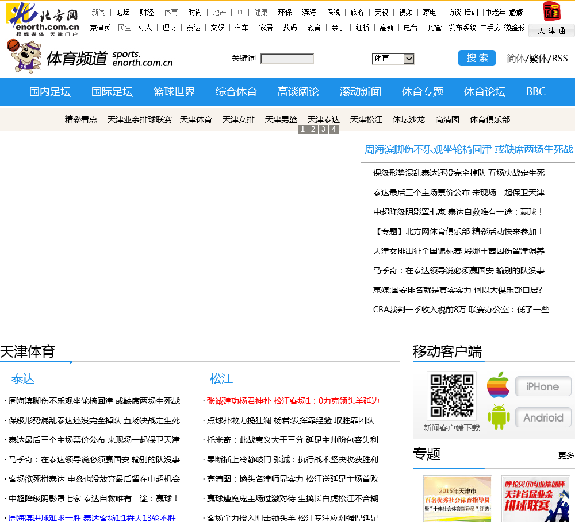This screenshot has width=575, height=522.
Task: Select slide 4 in slideshow pager
Action: click(333, 129)
